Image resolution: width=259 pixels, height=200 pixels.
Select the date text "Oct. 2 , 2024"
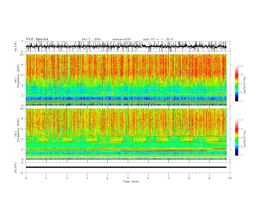tap(91, 39)
